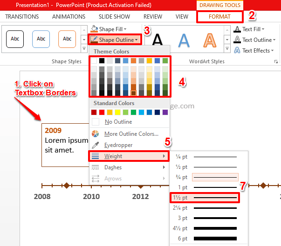The width and height of the screenshot is (281, 246).
Task: Select the orange-outlined Abc shape style
Action: tap(67, 39)
